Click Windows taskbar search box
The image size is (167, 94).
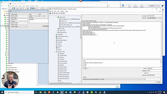click(19, 92)
